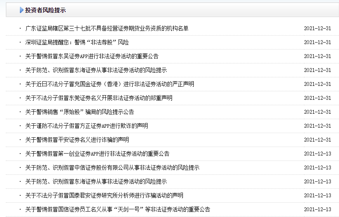Open 深圳证监局提醒您：警惕"非法荐股"风险
Image resolution: width=339 pixels, height=217 pixels.
tap(77, 43)
